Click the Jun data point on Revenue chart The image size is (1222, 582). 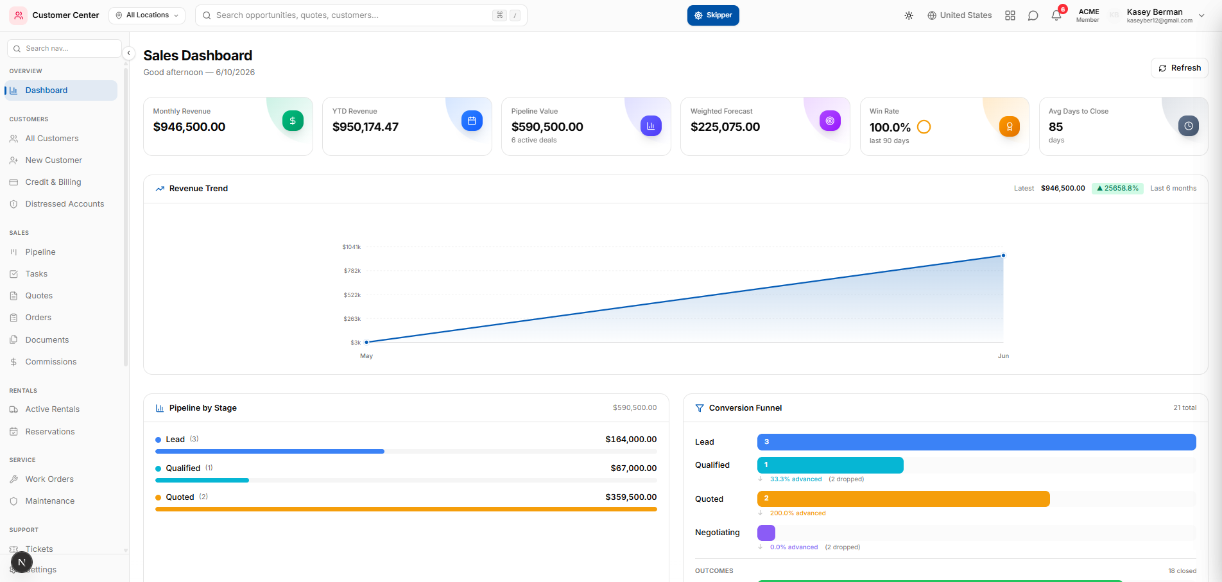1003,255
